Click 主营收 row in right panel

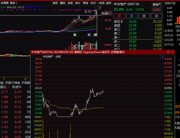coord(172,31)
